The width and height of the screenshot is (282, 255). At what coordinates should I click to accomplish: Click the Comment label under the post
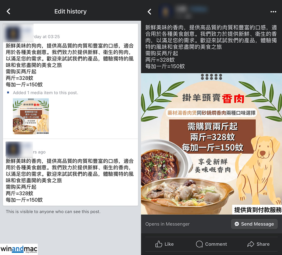(216, 244)
